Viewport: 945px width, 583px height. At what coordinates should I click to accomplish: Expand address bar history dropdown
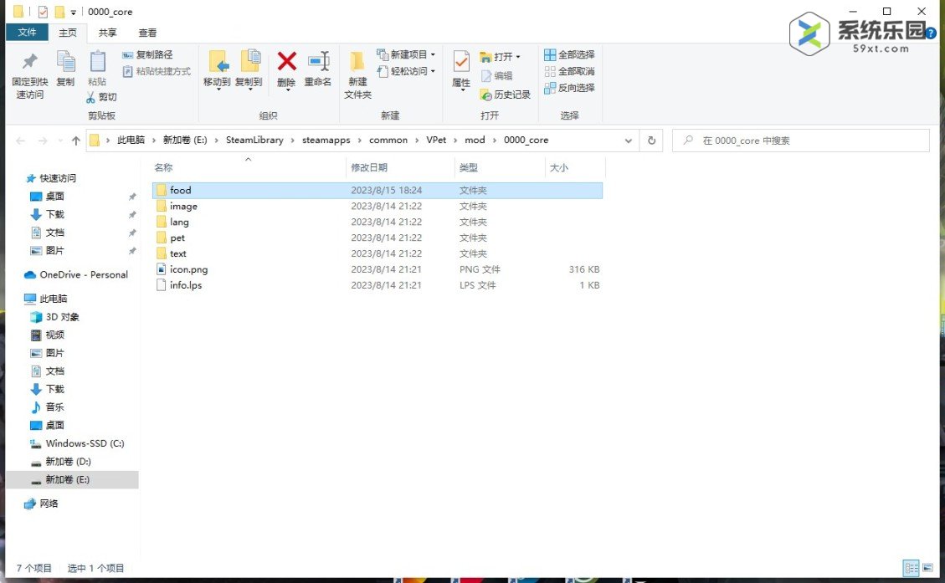629,141
